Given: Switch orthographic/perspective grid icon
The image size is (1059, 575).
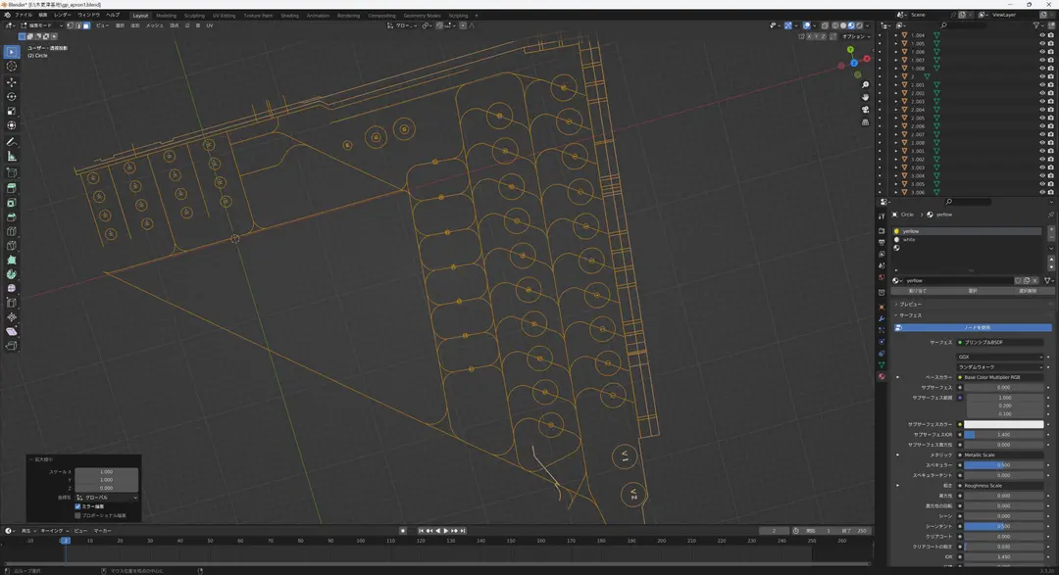Looking at the screenshot, I should pos(865,122).
